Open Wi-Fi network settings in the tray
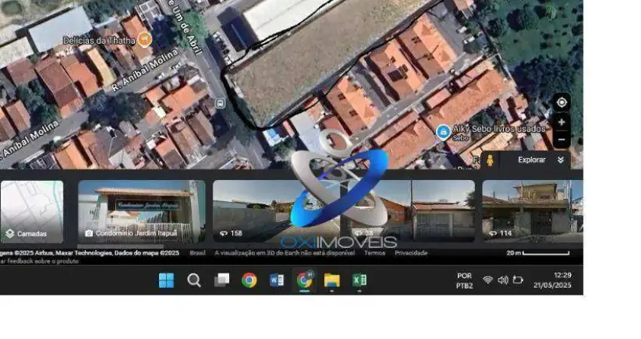The image size is (641, 339). pyautogui.click(x=487, y=280)
